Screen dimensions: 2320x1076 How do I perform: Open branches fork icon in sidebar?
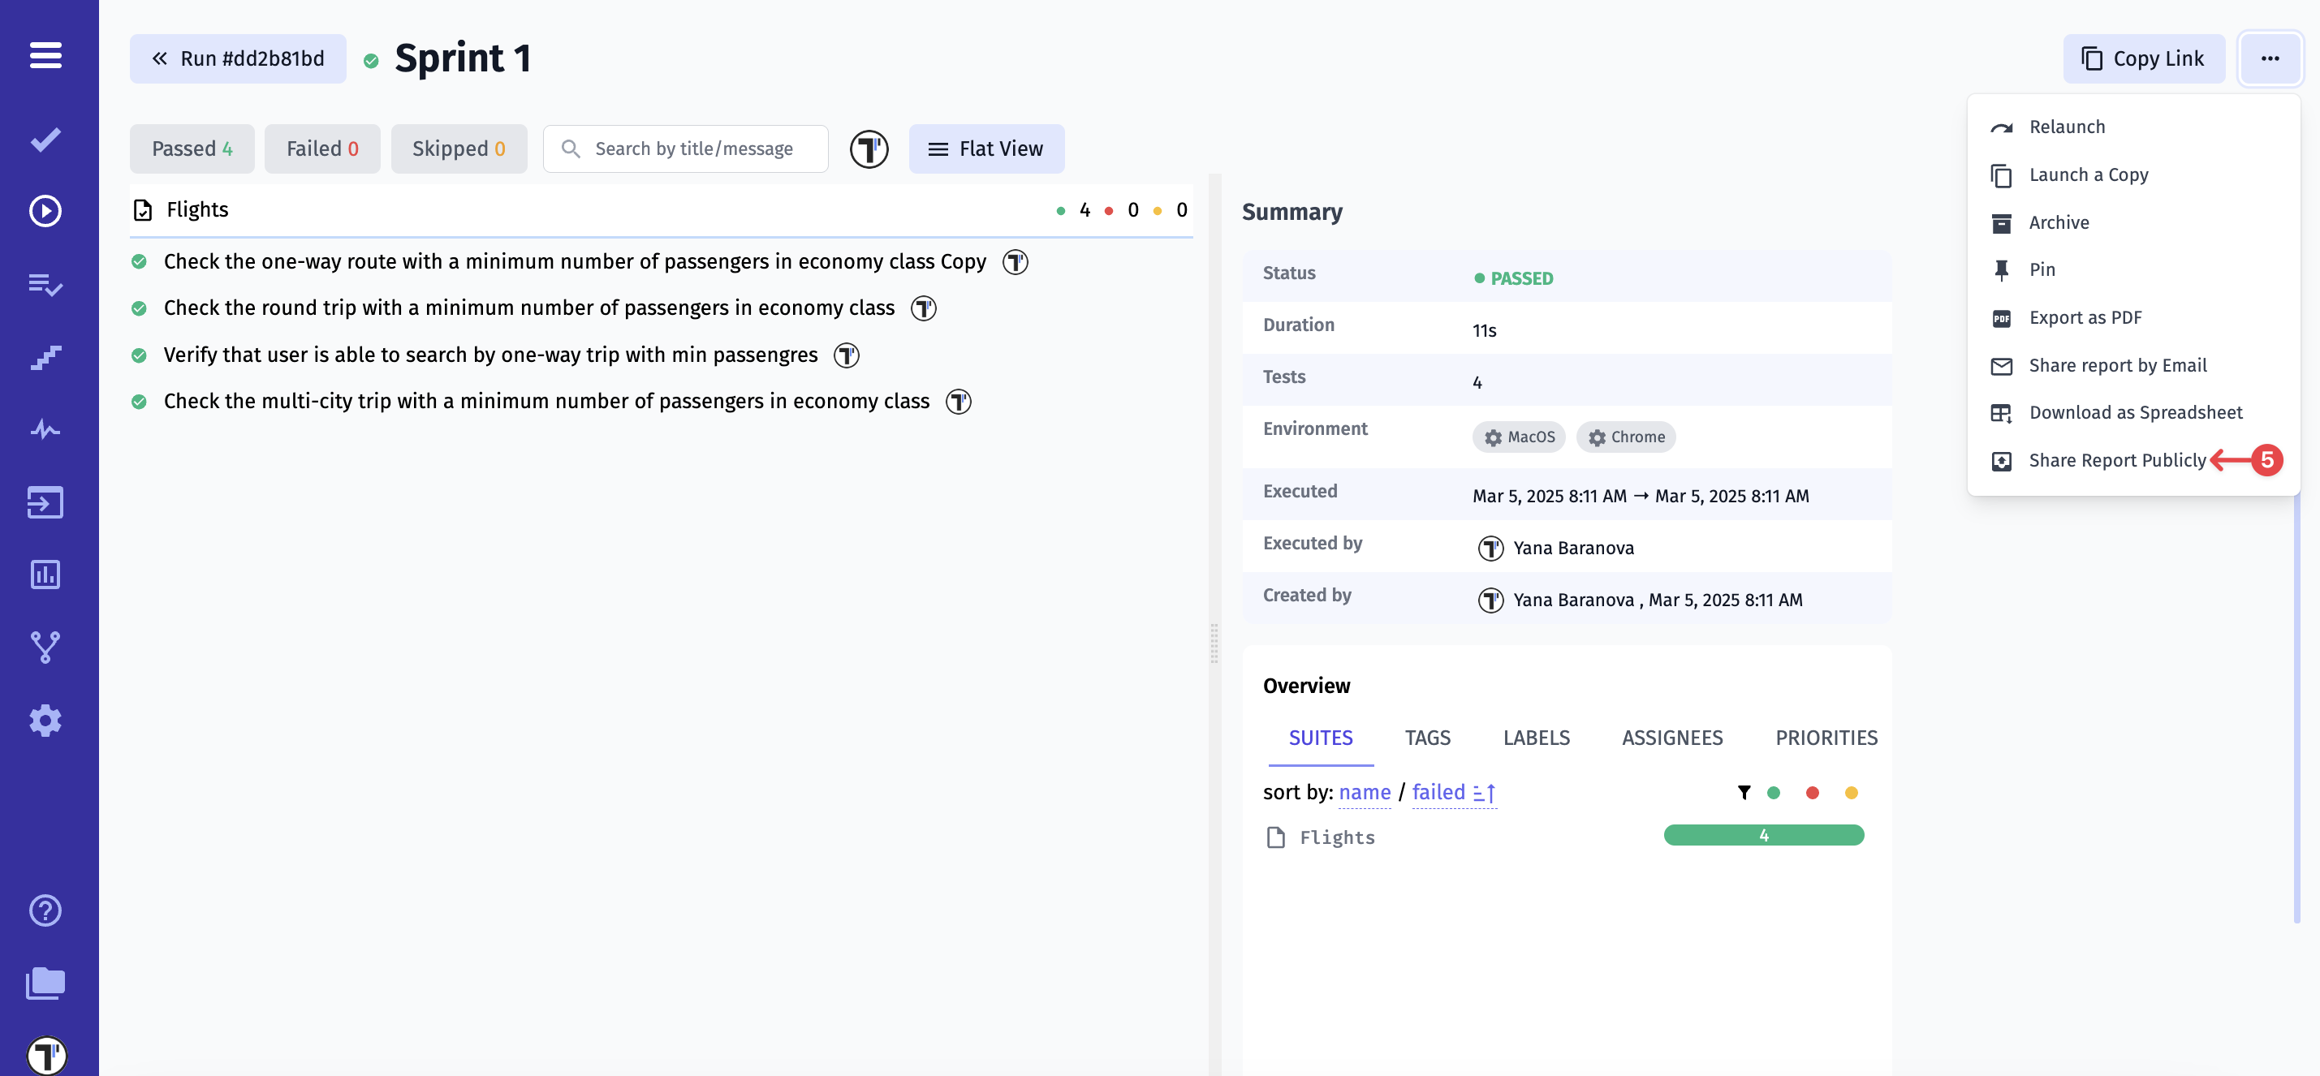45,647
